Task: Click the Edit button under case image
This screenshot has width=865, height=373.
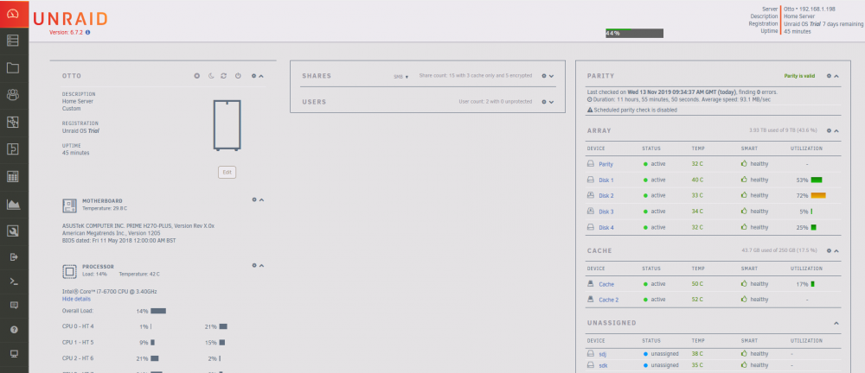Action: 227,173
